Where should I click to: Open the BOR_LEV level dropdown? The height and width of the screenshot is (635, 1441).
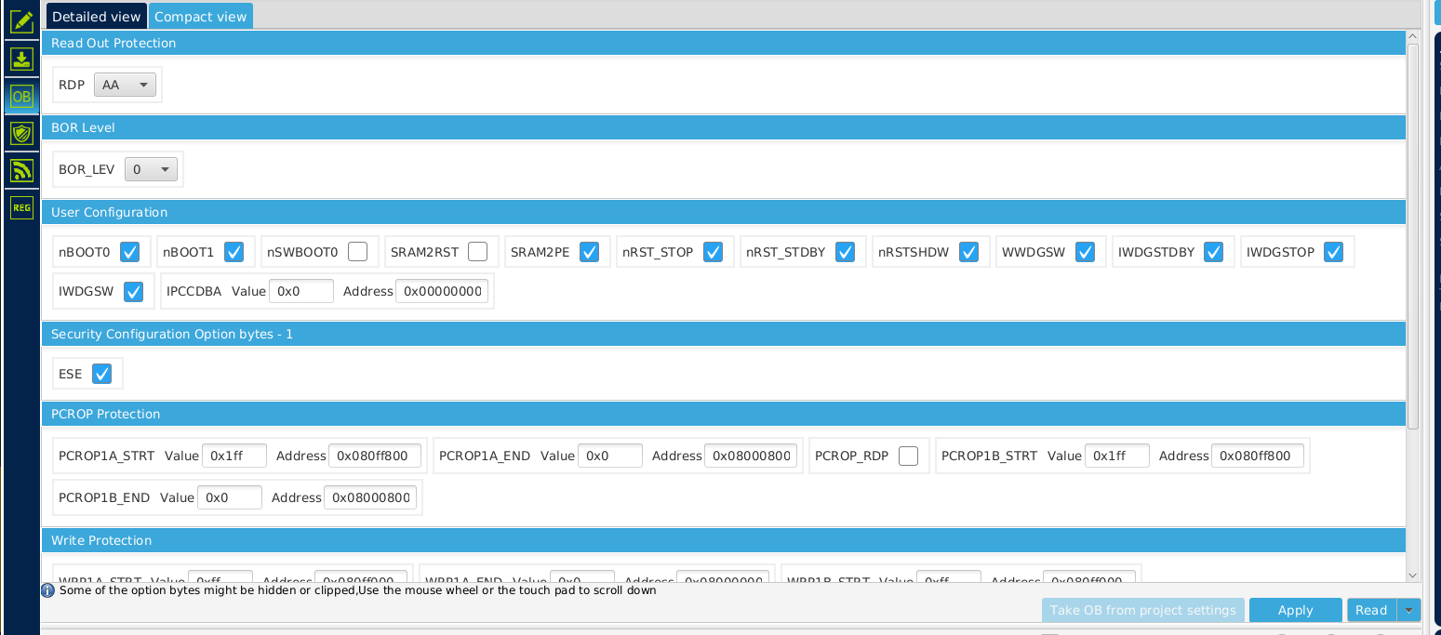[x=151, y=169]
